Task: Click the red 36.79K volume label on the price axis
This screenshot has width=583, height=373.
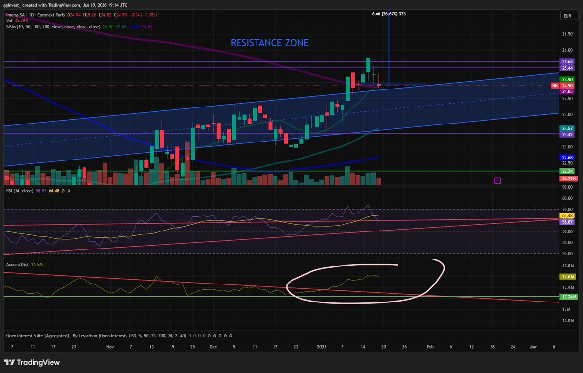Action: pyautogui.click(x=568, y=179)
